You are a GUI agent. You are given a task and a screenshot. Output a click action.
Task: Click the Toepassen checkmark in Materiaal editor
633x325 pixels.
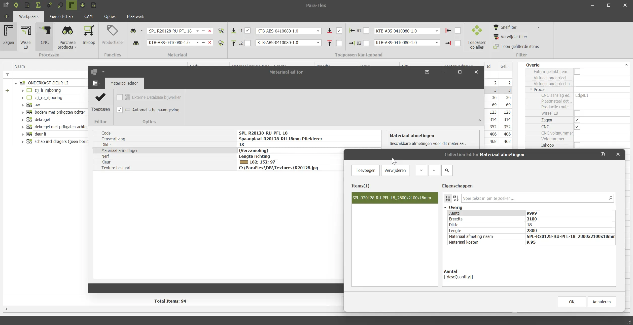click(x=100, y=97)
